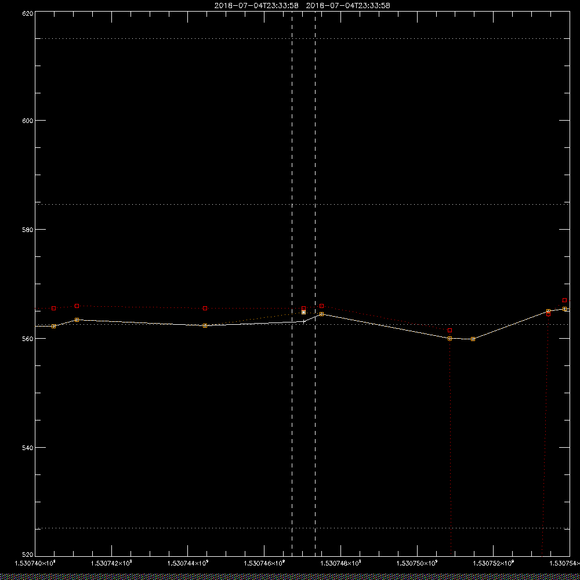Click the lowest orange marker near 1.530752×10⁹
The width and height of the screenshot is (580, 580).
click(473, 339)
